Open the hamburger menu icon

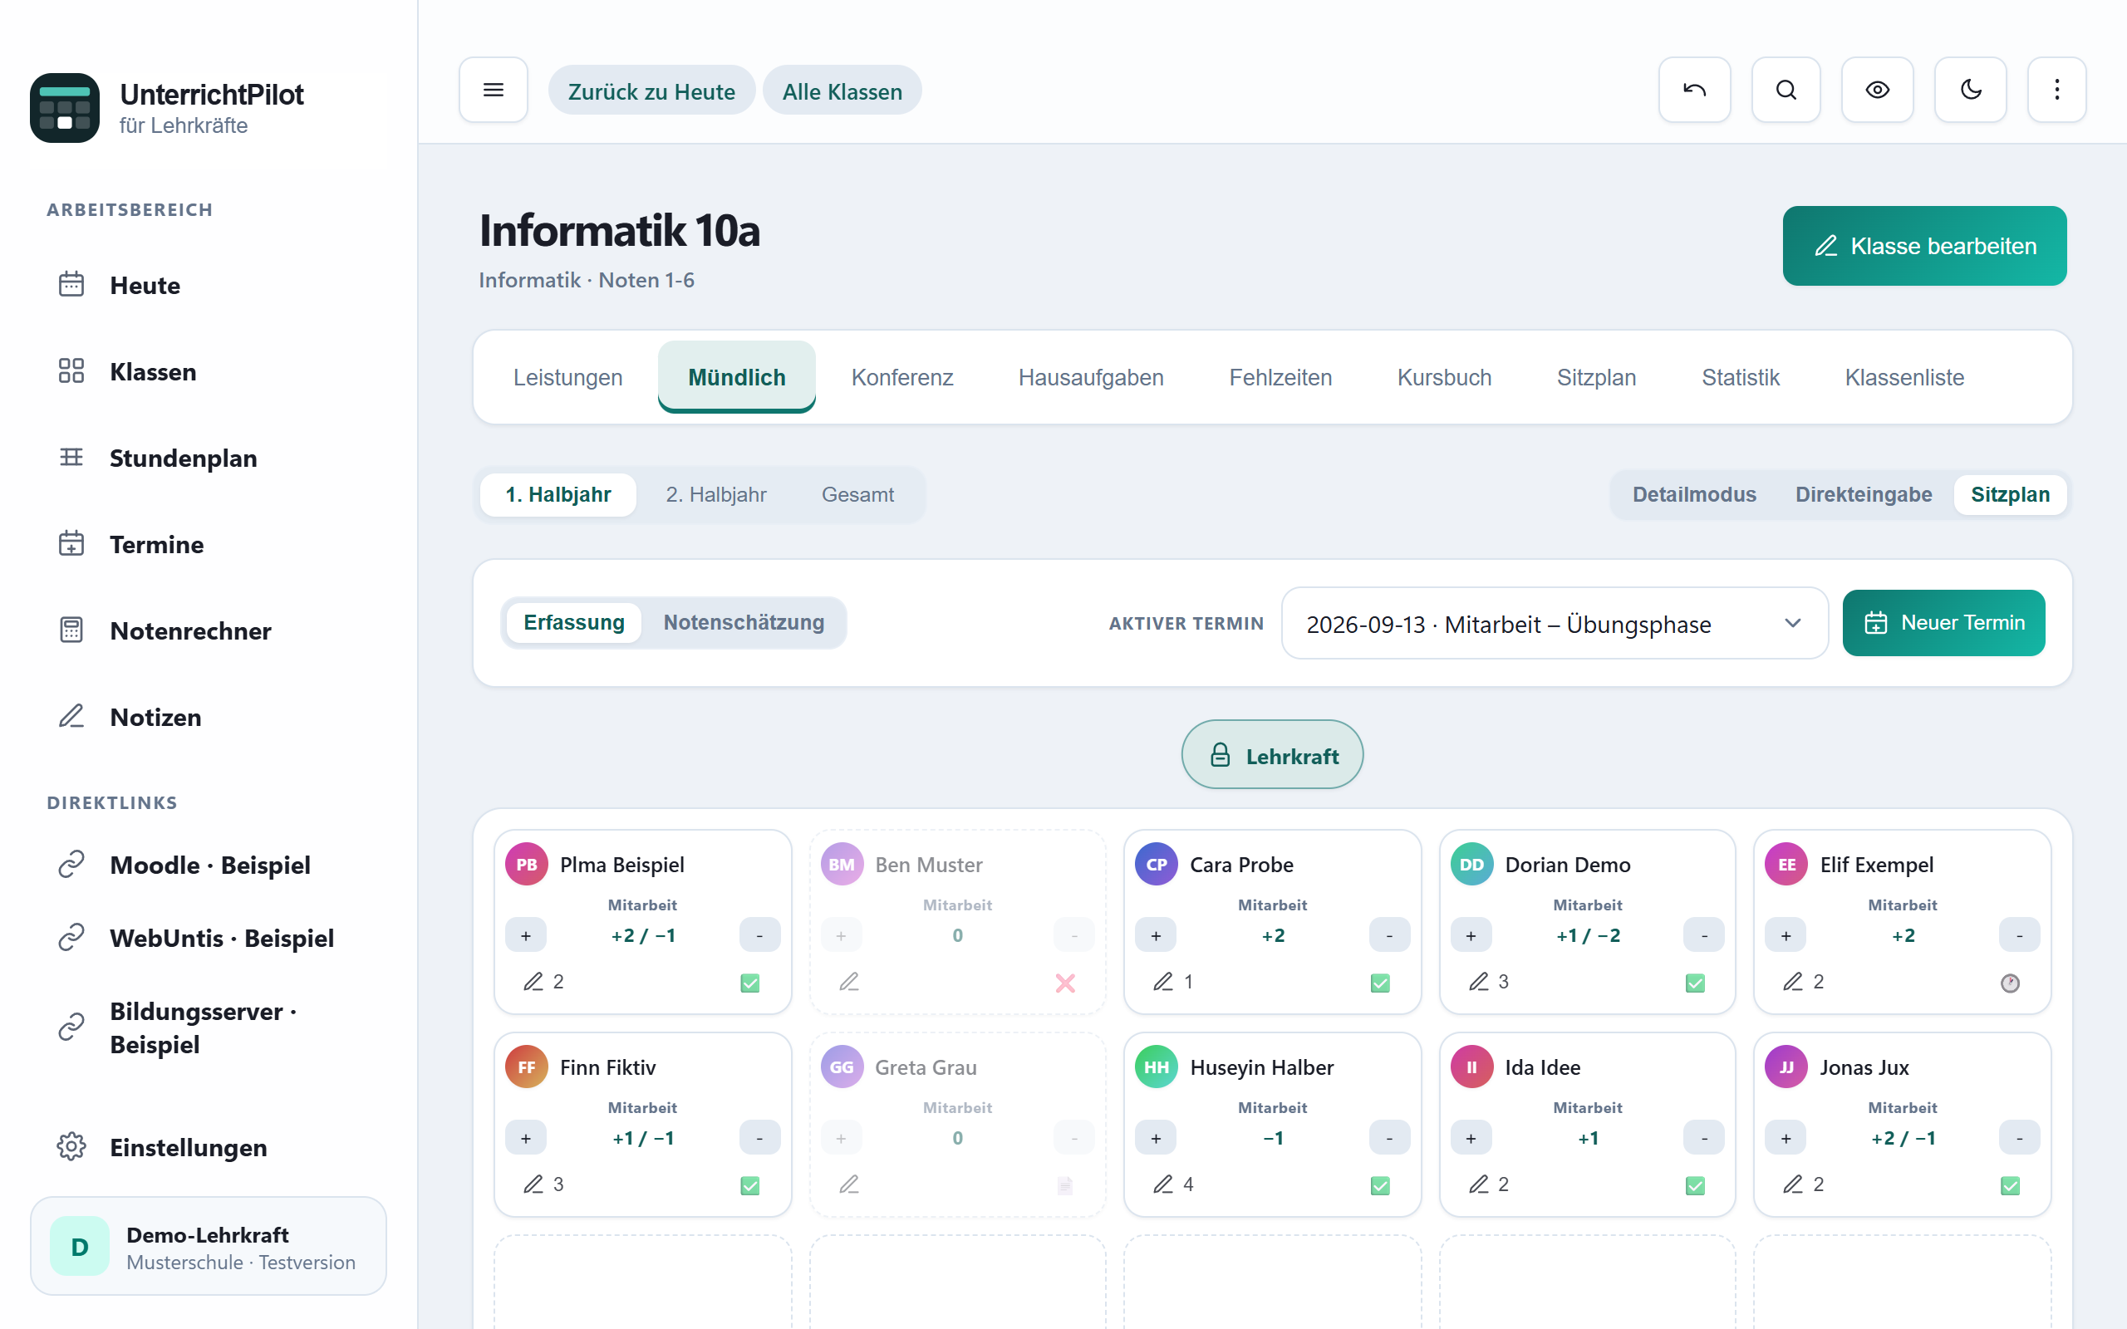point(493,90)
